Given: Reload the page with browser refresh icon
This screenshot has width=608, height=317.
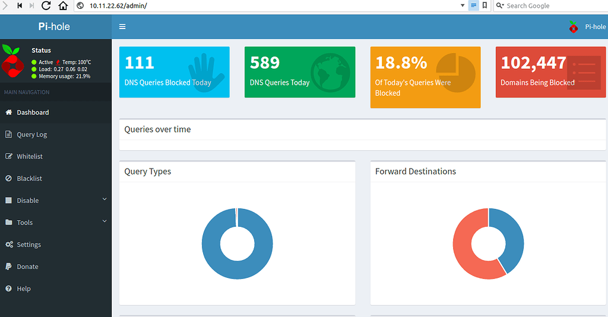Looking at the screenshot, I should (x=47, y=5).
